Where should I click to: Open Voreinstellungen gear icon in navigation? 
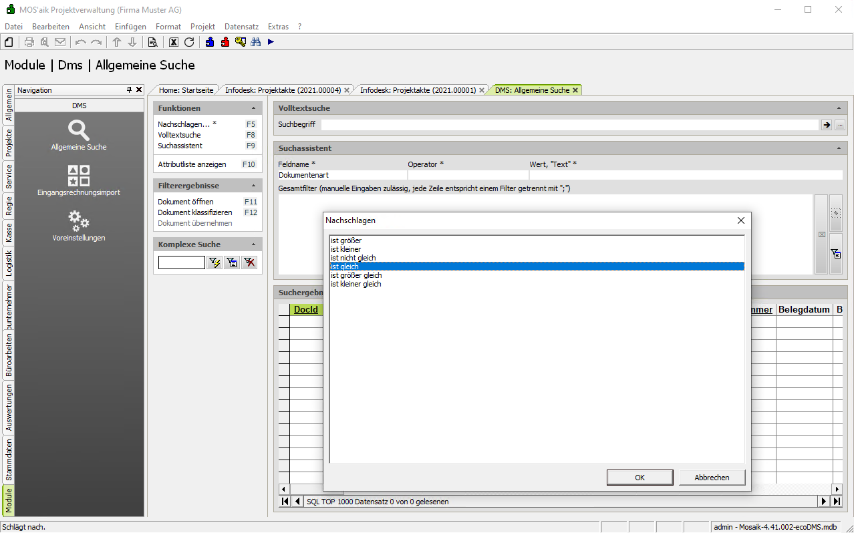(x=79, y=225)
